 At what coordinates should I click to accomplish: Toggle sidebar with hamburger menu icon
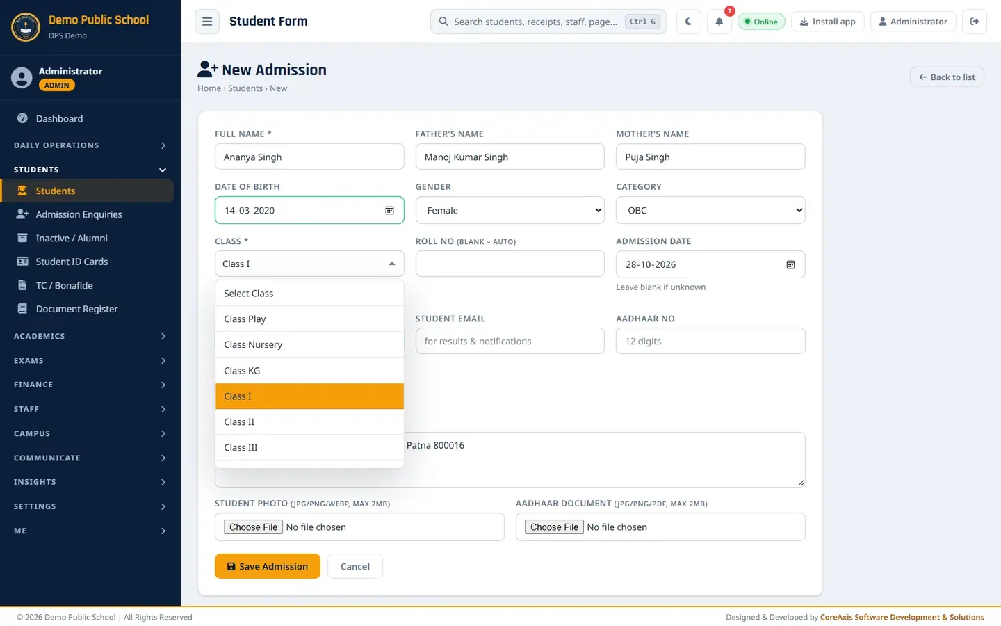tap(207, 22)
